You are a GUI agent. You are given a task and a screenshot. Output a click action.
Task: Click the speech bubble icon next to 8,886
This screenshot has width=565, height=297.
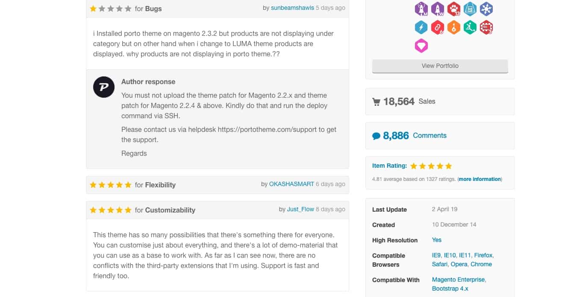(376, 135)
